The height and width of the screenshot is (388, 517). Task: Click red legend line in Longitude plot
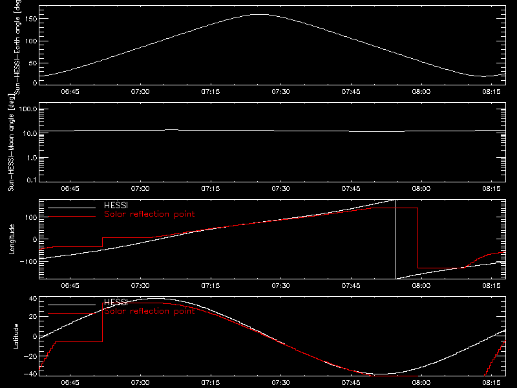point(72,217)
